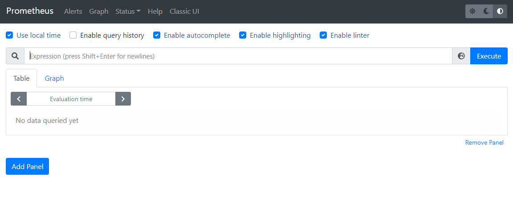The image size is (513, 224).
Task: Click the Evaluation time input field
Action: click(71, 99)
